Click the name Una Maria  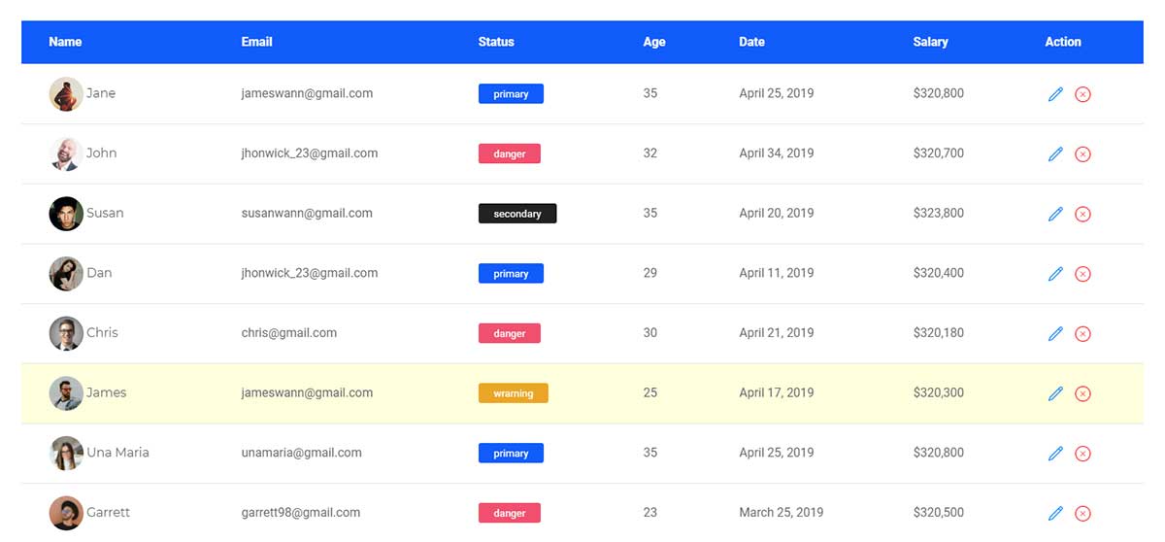click(x=117, y=454)
